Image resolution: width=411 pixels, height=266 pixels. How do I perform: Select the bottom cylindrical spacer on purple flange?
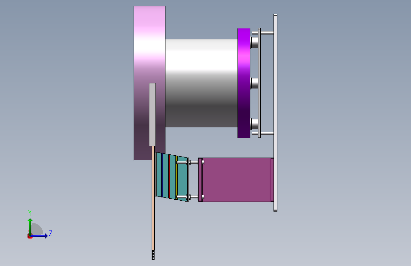coord(254,124)
